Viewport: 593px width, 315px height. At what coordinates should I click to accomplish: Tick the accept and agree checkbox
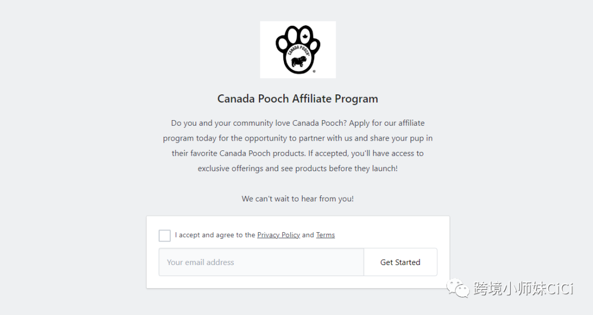(x=165, y=235)
